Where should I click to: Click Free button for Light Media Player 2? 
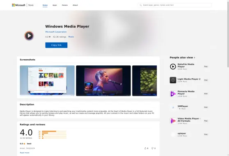point(206,80)
